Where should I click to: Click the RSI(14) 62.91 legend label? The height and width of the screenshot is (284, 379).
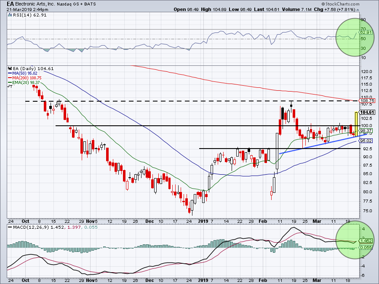[30, 15]
